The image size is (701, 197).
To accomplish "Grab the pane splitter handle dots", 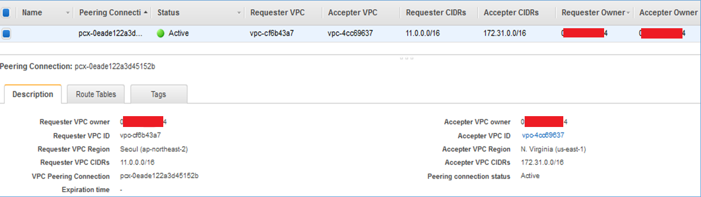I will (406, 57).
